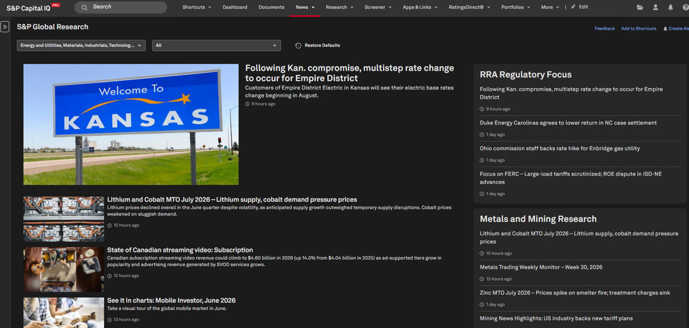This screenshot has width=689, height=328.
Task: Click the clock icon beside 13 hours ago in Metals panel
Action: point(482,279)
